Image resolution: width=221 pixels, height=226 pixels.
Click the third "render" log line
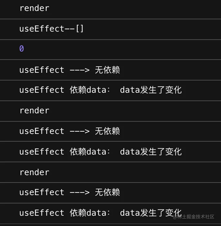point(34,172)
